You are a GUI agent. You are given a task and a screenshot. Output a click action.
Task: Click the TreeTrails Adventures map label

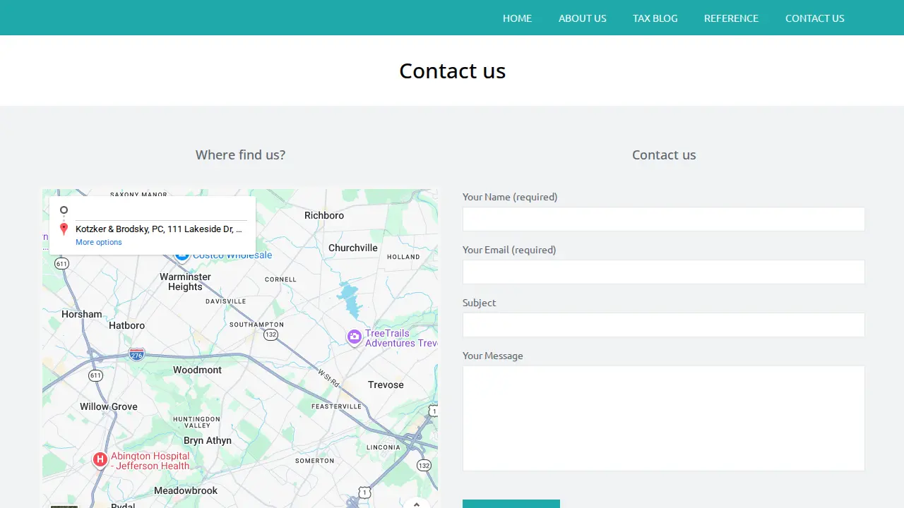[401, 338]
